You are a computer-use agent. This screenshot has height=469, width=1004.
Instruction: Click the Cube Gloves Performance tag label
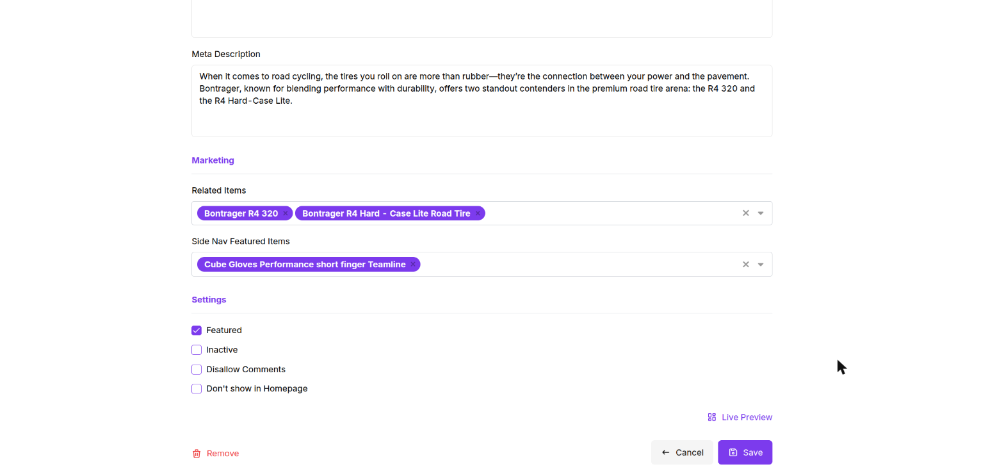tap(305, 265)
